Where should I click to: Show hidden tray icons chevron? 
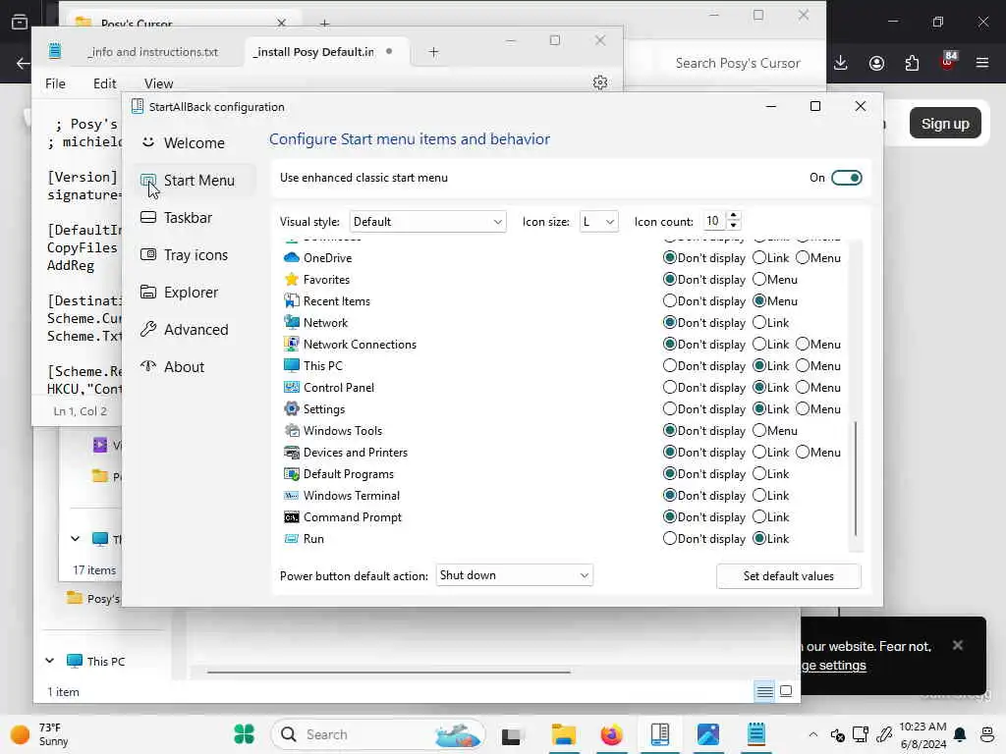(x=812, y=734)
